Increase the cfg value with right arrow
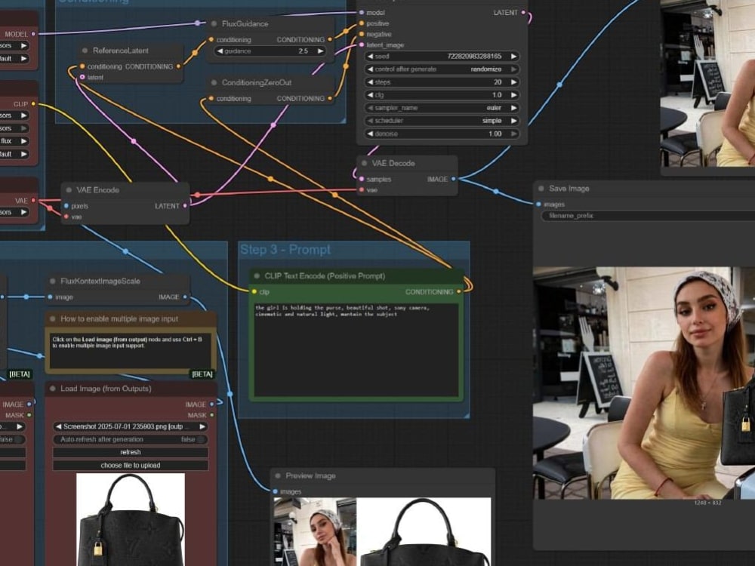755x566 pixels. click(513, 95)
